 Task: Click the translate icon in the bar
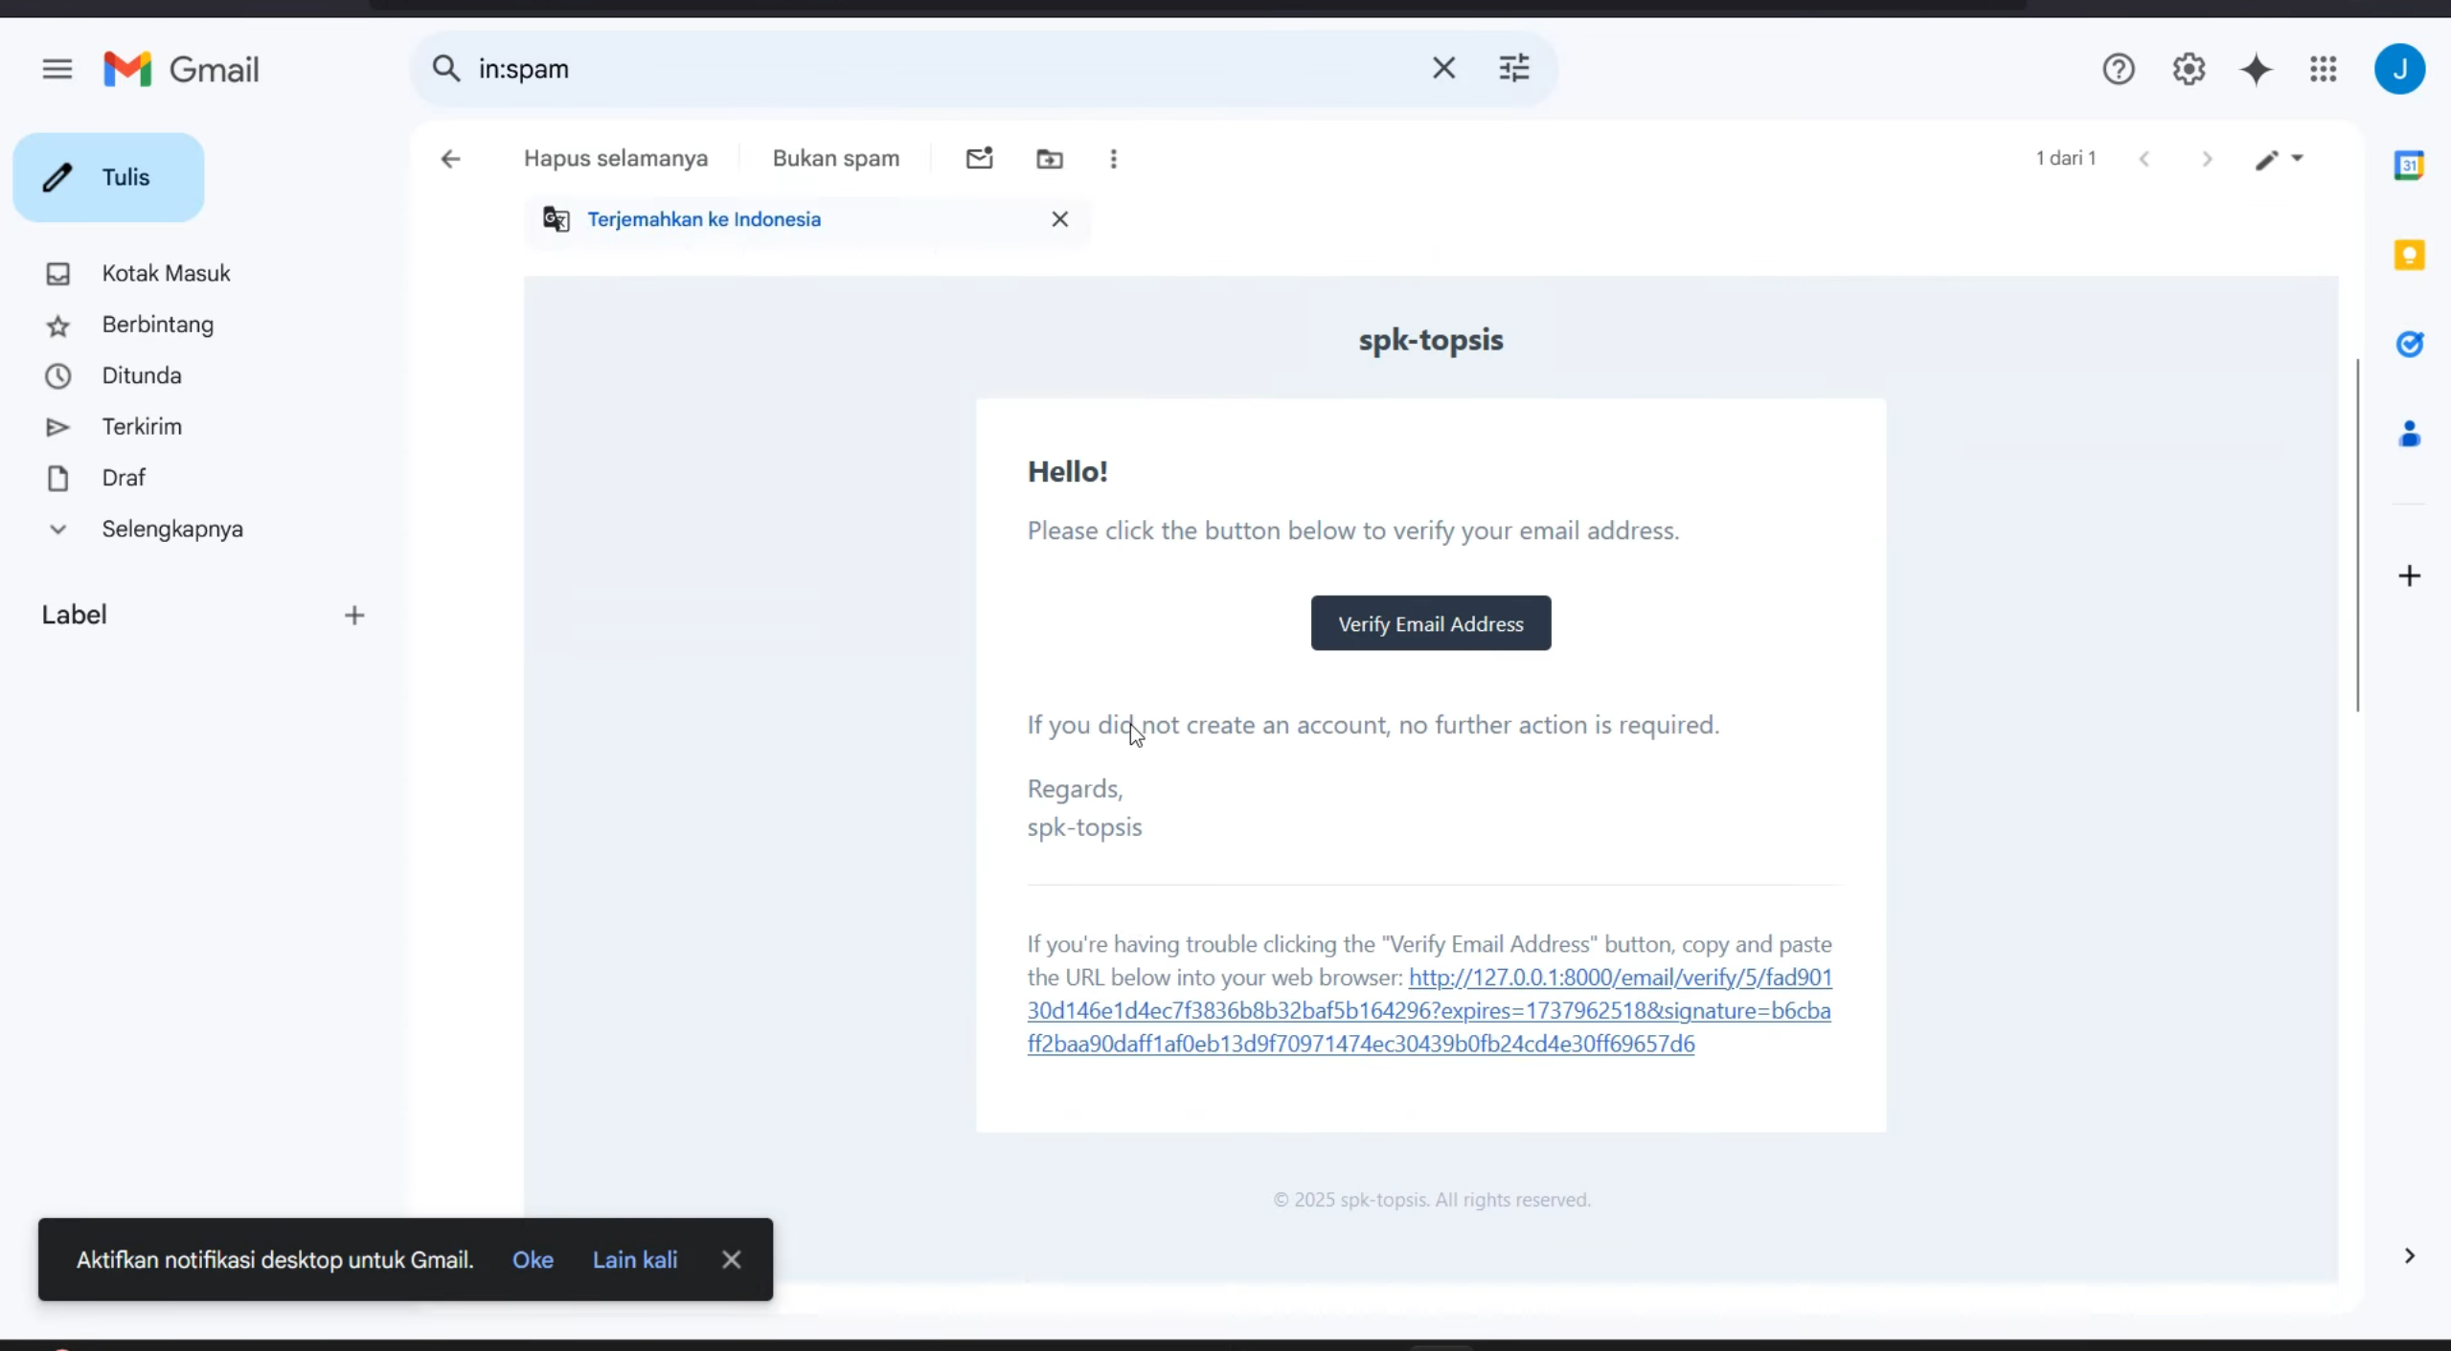(x=556, y=219)
